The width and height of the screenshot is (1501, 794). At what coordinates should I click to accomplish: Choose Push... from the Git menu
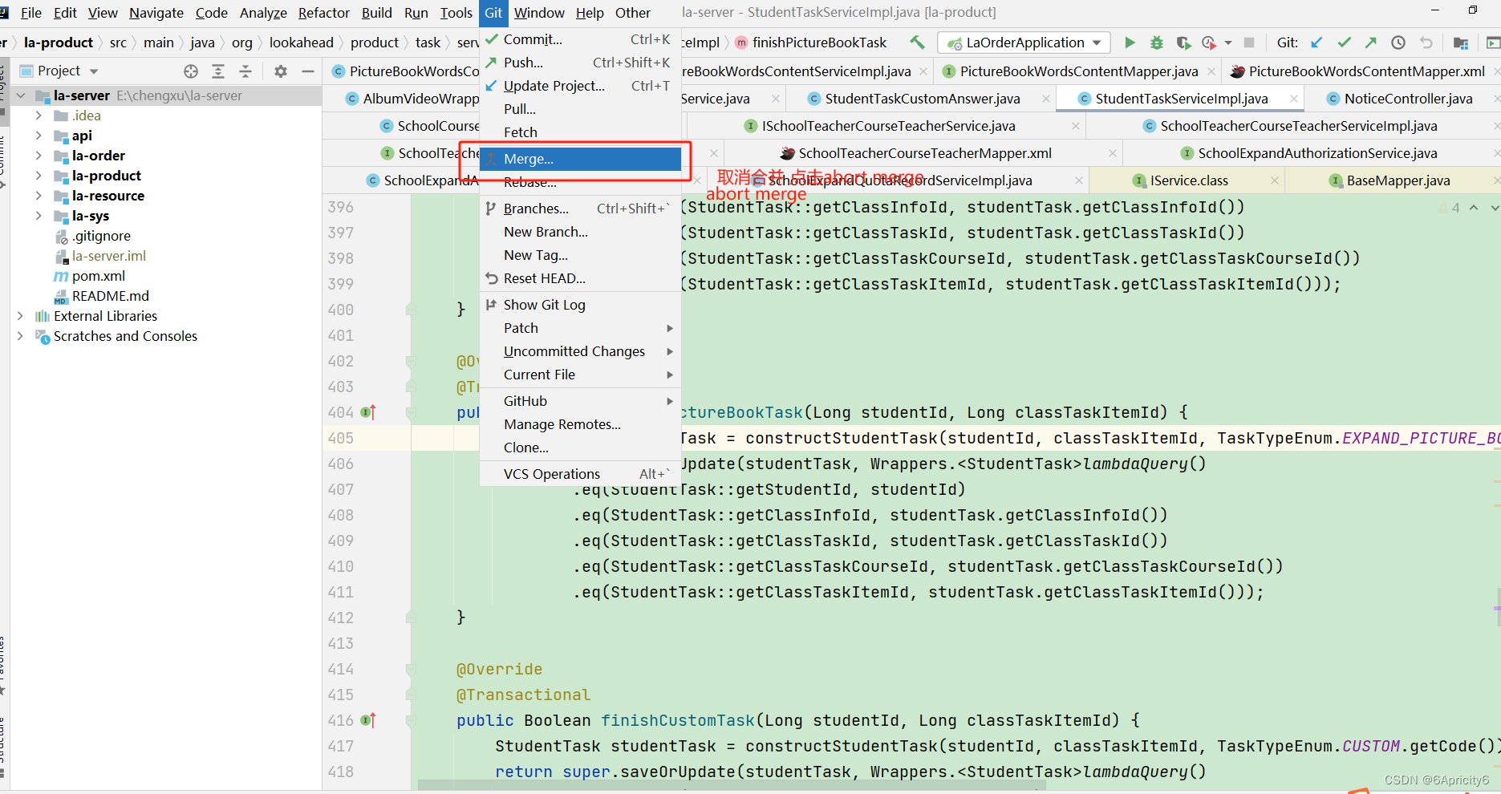pos(580,63)
